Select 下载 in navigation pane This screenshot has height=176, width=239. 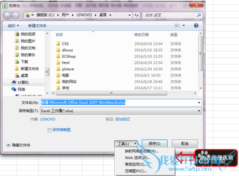click(x=22, y=62)
